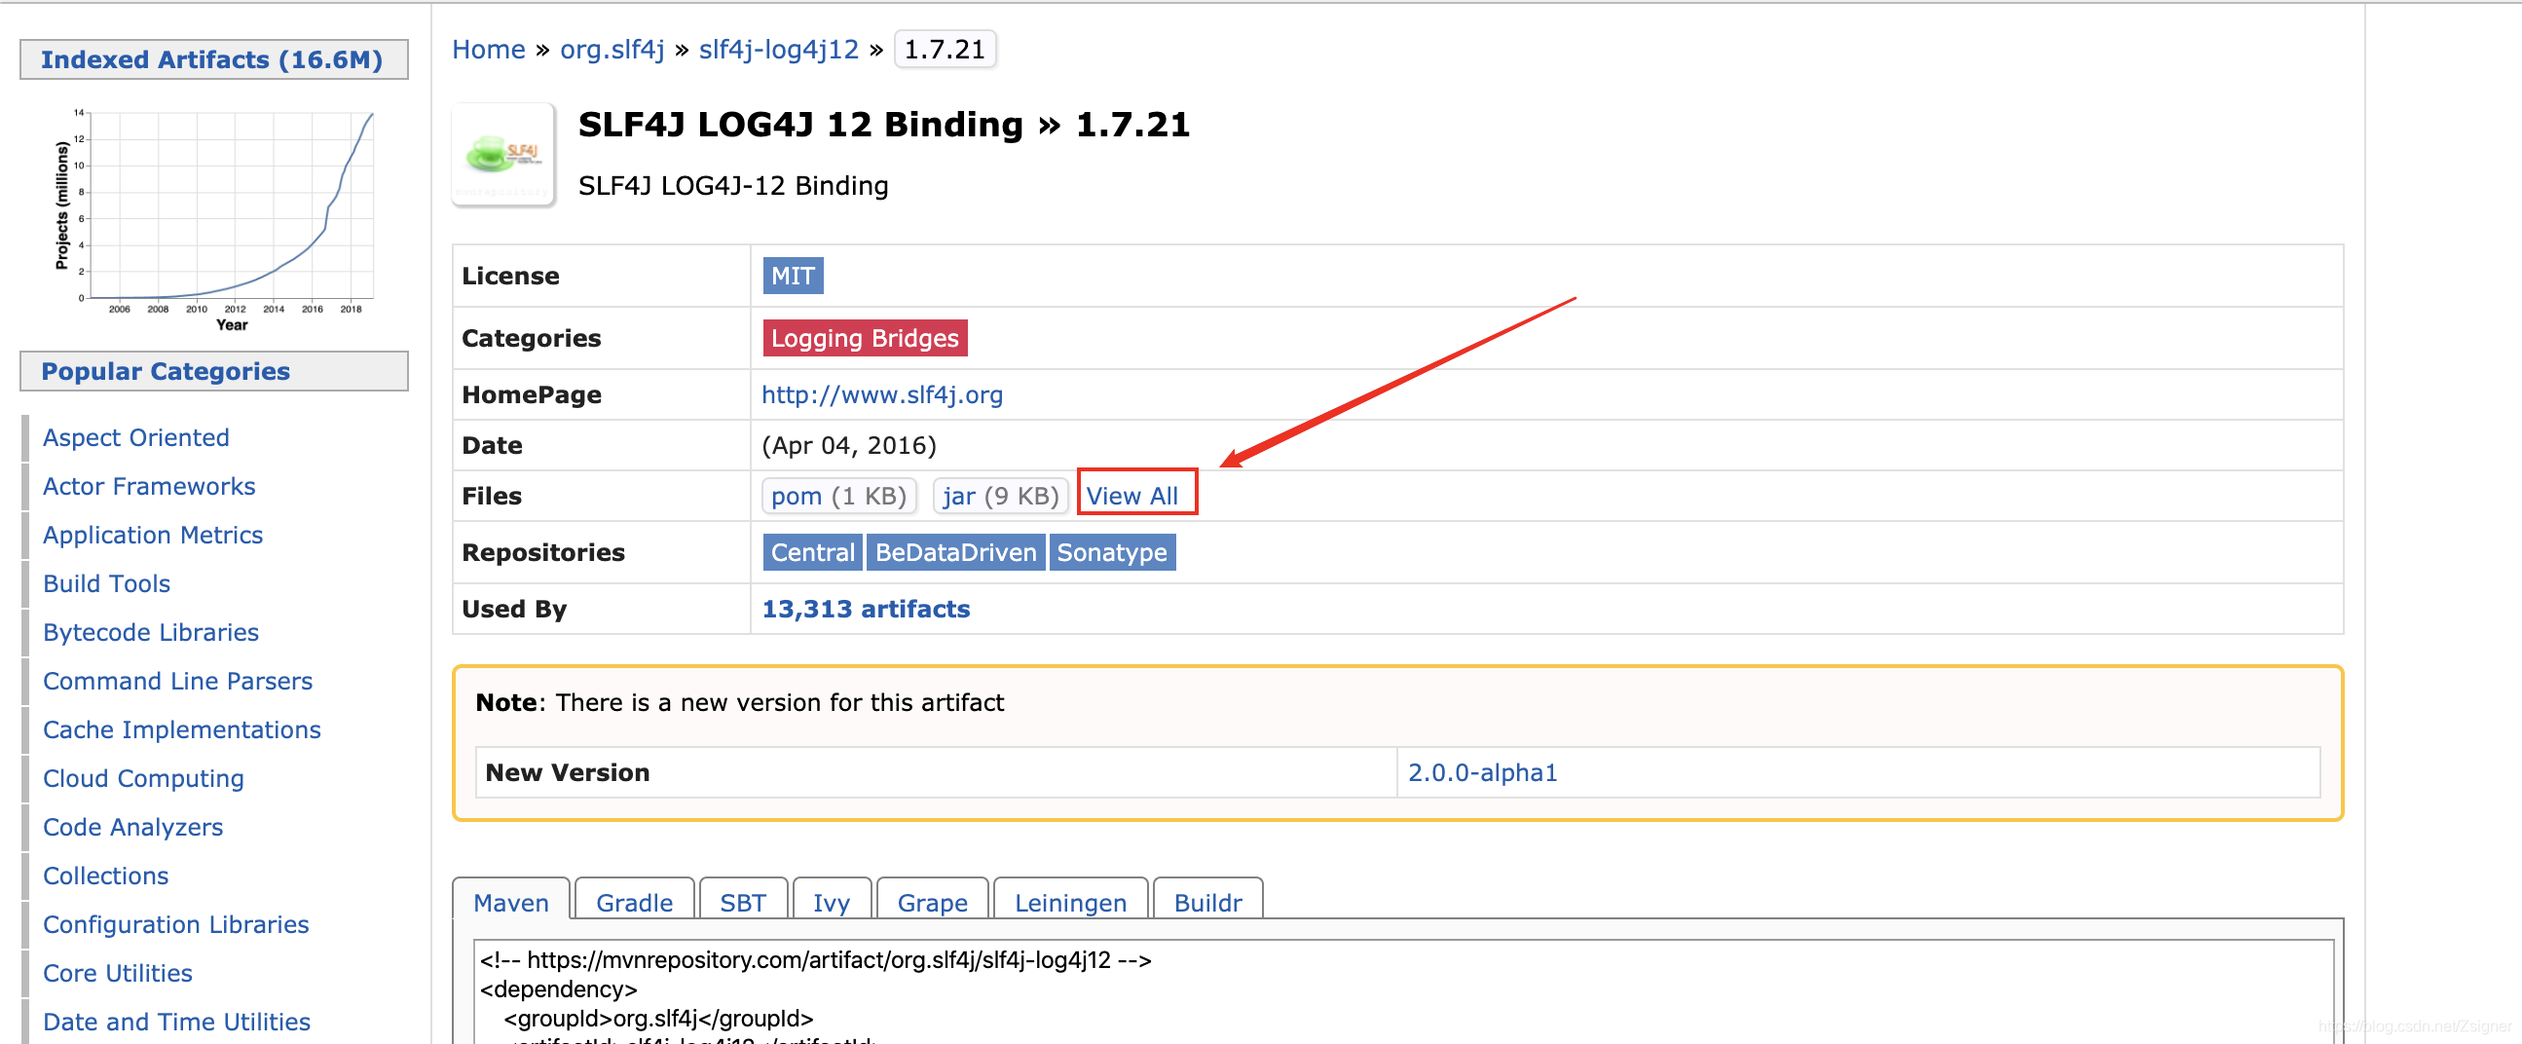Switch to the Leiningen tab

coord(1069,902)
